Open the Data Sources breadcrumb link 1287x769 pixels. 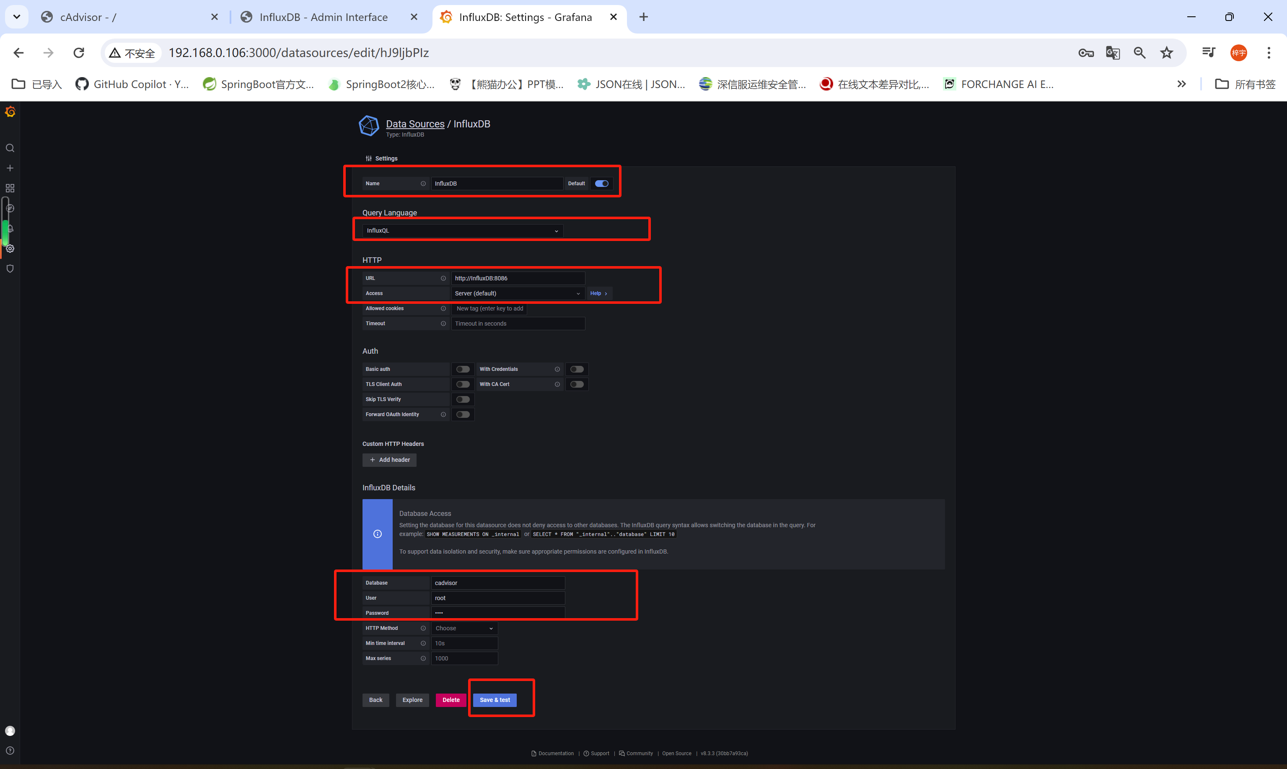414,123
